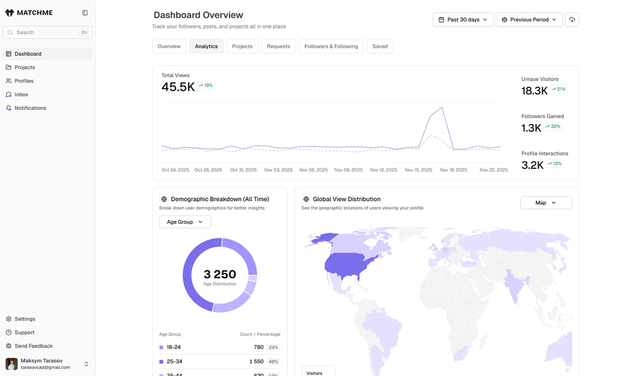The image size is (635, 376).
Task: Click the MatchMe logo icon
Action: [x=9, y=12]
